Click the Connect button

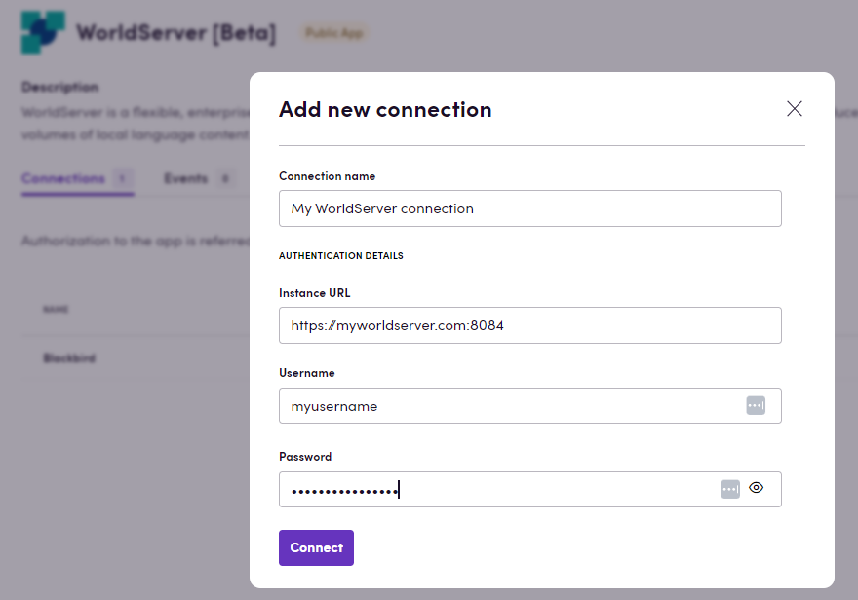(x=316, y=547)
